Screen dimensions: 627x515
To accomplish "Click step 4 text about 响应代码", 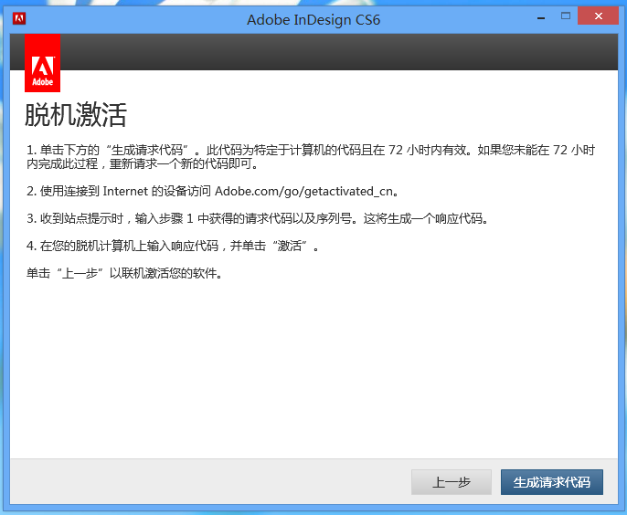I will point(173,246).
